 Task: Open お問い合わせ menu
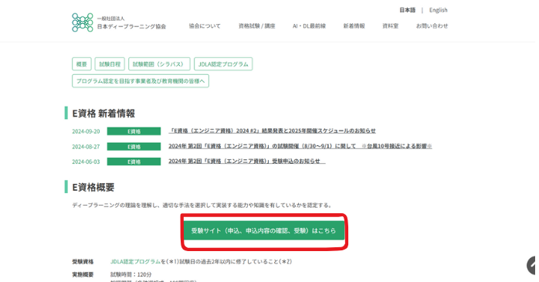click(432, 26)
